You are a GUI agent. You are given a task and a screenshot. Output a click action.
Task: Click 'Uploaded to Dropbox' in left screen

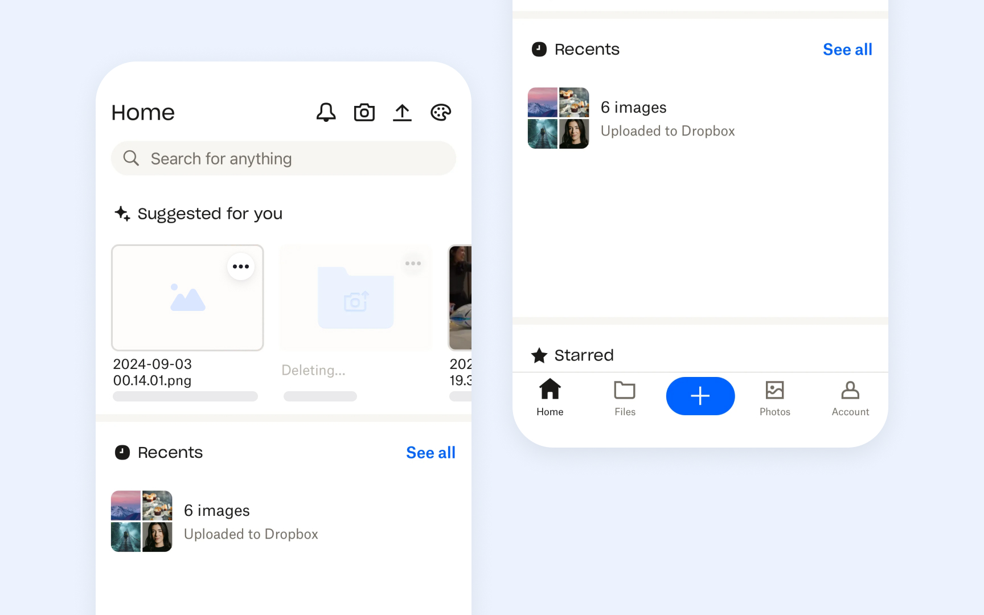point(251,534)
